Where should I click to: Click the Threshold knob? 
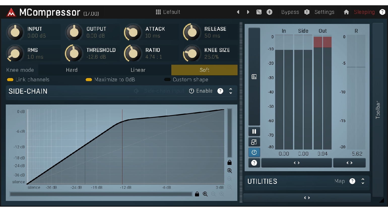point(74,53)
